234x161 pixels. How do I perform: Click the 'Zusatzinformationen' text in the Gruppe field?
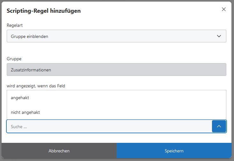coord(31,70)
